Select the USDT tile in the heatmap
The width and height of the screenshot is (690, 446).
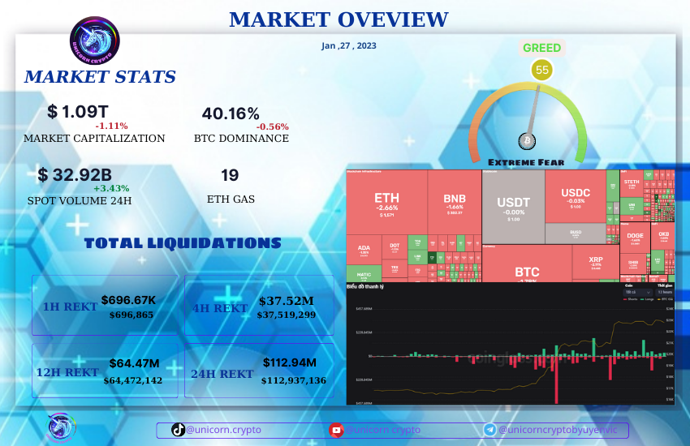tap(514, 207)
